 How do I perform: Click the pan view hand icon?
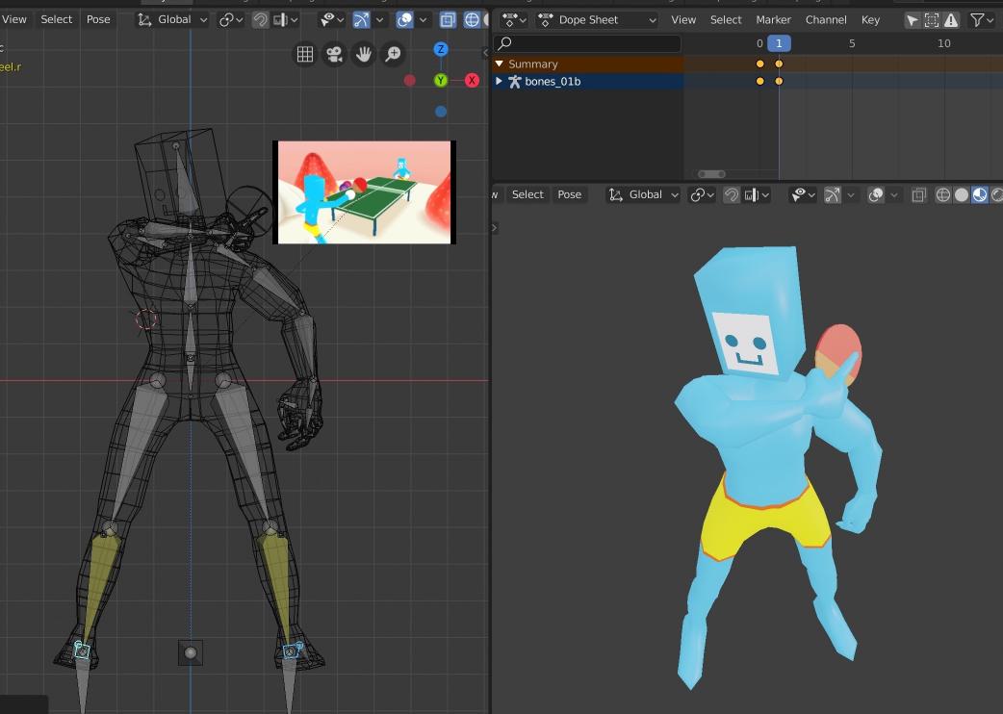363,55
